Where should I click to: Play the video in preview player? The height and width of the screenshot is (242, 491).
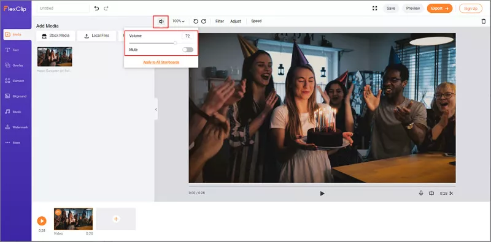click(x=322, y=194)
